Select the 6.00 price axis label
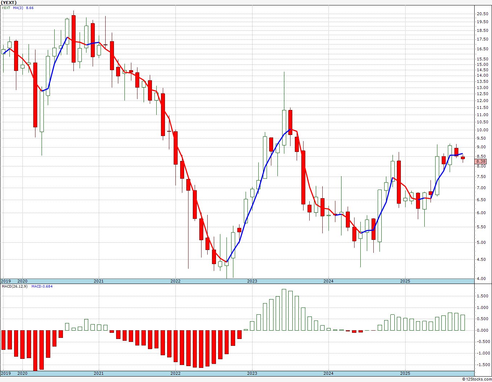This screenshot has width=492, height=382. 481,213
